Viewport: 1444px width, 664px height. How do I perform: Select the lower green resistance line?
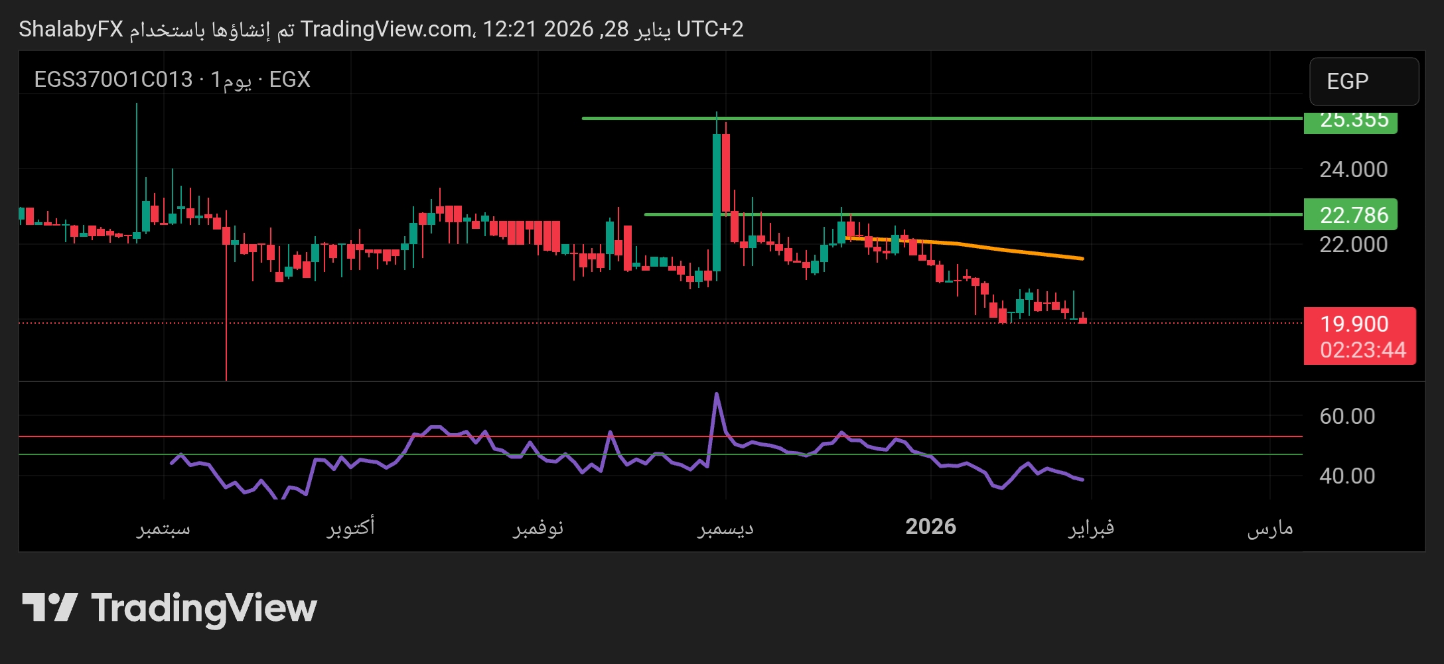point(1062,214)
